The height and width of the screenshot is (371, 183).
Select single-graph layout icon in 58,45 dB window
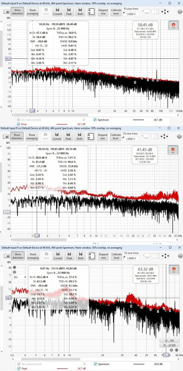point(146,11)
